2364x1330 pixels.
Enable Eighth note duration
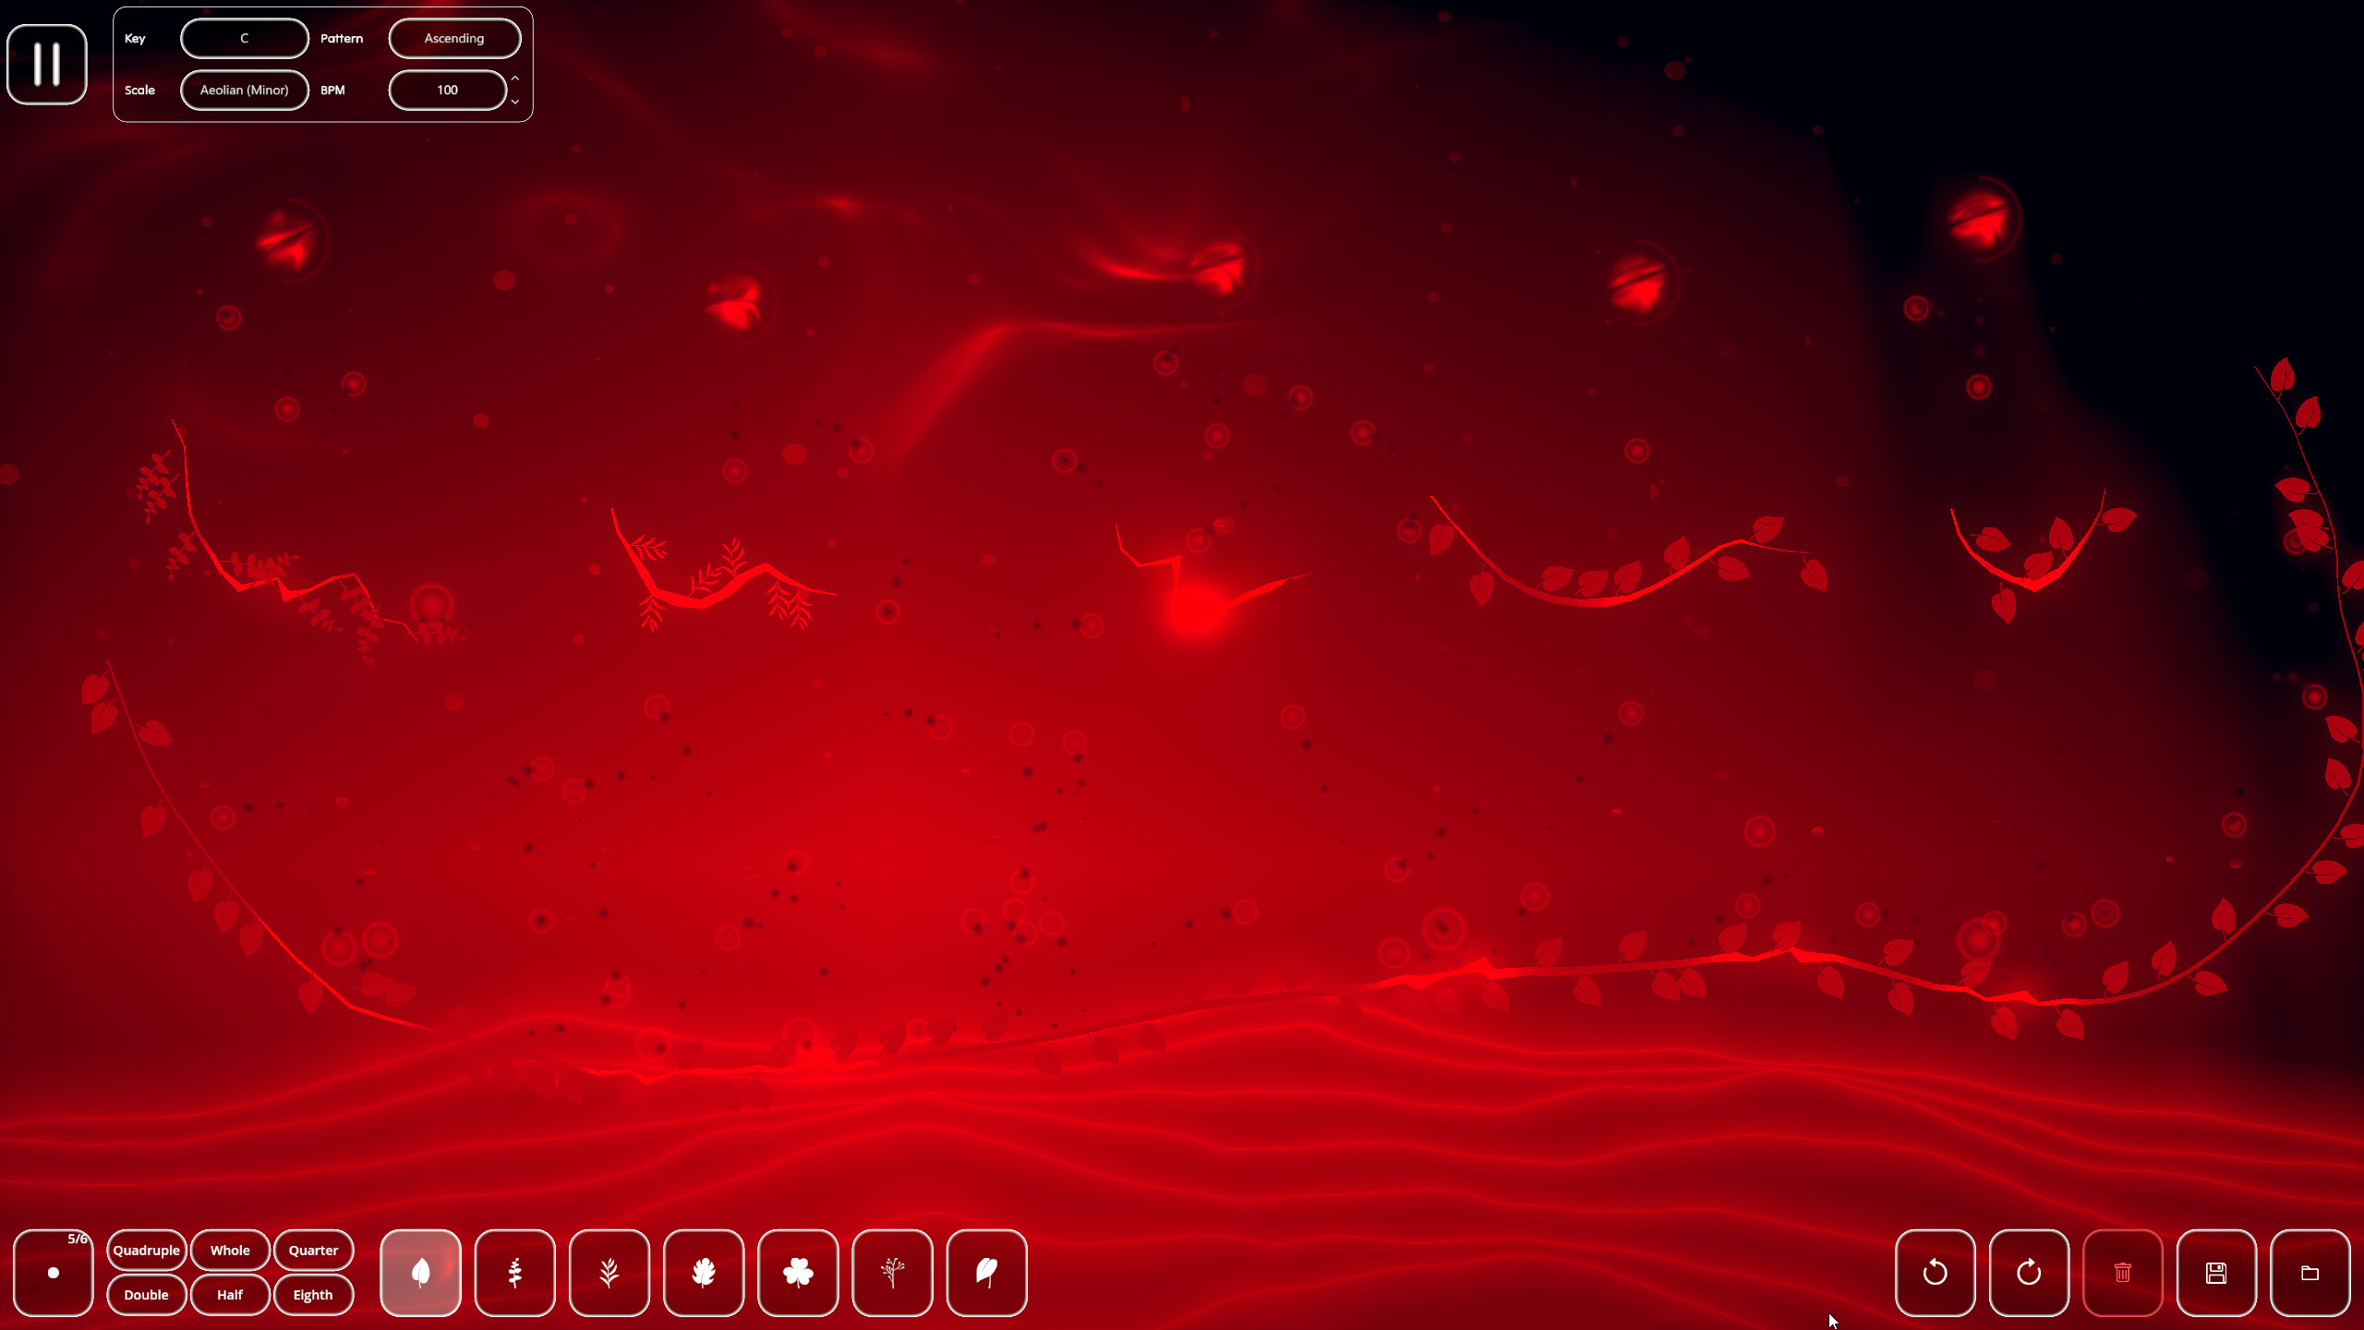tap(313, 1295)
